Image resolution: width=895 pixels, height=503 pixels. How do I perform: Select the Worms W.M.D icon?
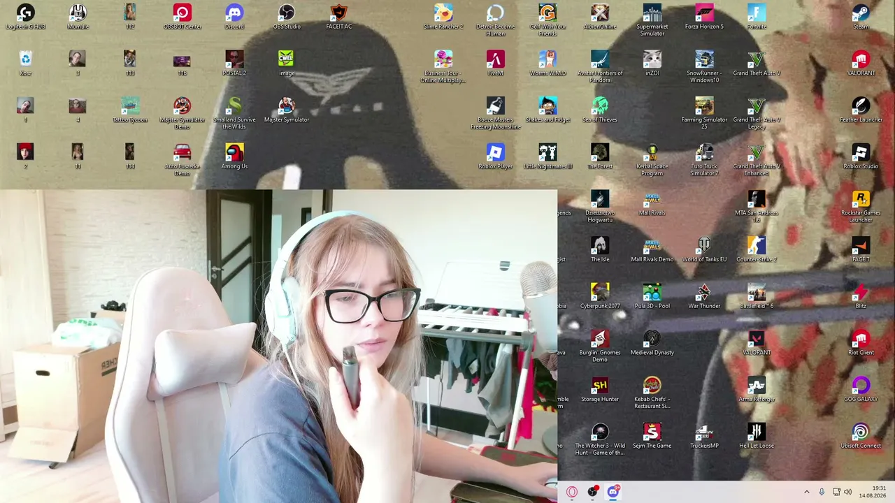[x=547, y=64]
